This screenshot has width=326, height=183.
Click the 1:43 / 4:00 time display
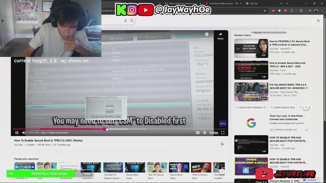34,133
